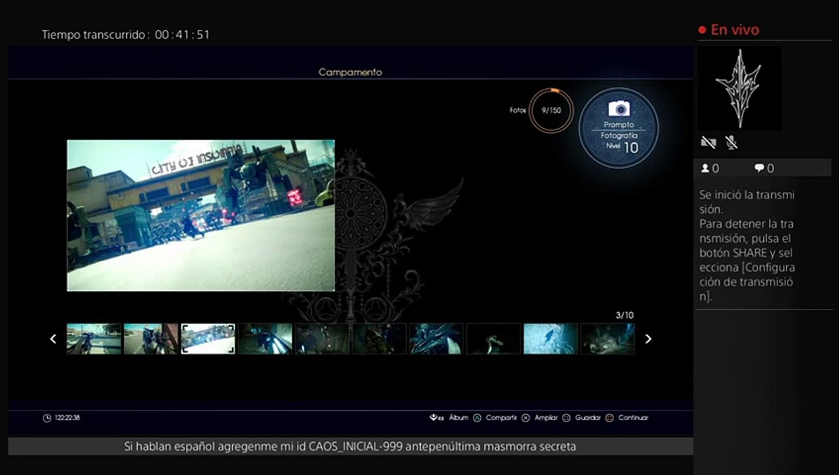Click the clock play-time icon
Viewport: 839px width, 475px height.
(x=47, y=418)
